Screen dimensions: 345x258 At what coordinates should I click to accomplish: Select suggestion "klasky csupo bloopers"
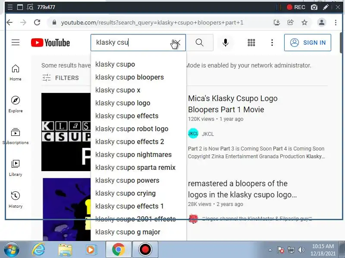tap(138, 77)
